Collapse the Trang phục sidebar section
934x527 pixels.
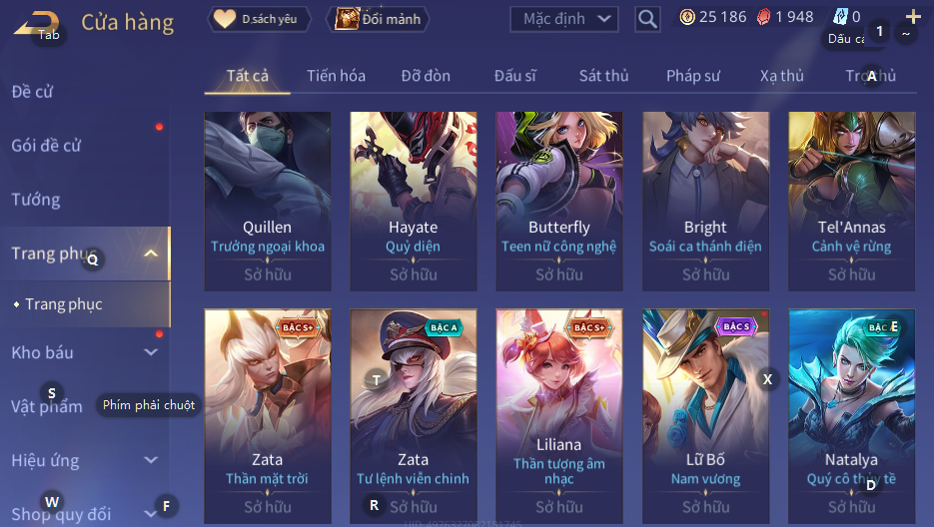pos(151,254)
